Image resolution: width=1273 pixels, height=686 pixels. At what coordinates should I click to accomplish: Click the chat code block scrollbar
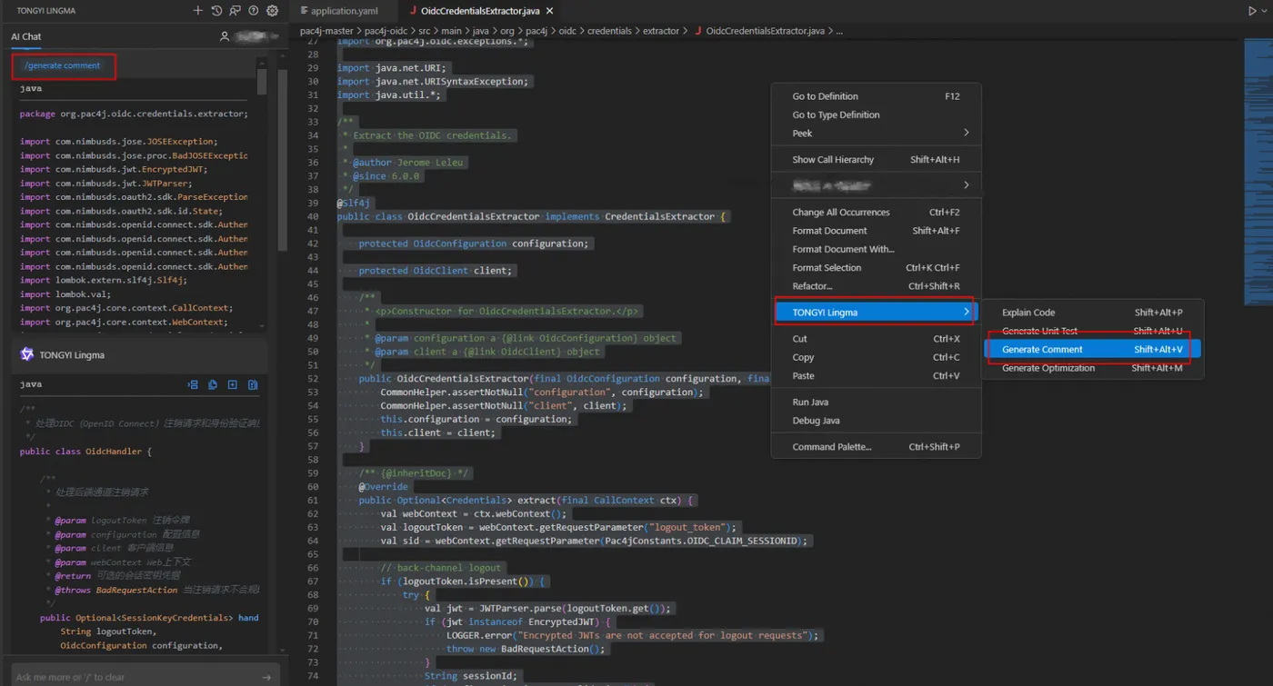[262, 82]
